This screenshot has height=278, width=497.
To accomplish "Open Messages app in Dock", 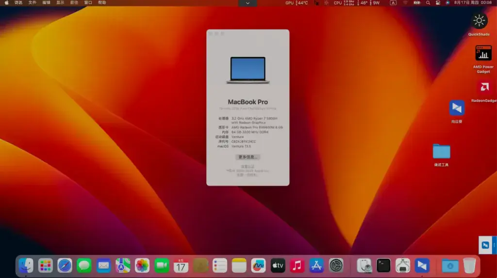I will click(84, 265).
